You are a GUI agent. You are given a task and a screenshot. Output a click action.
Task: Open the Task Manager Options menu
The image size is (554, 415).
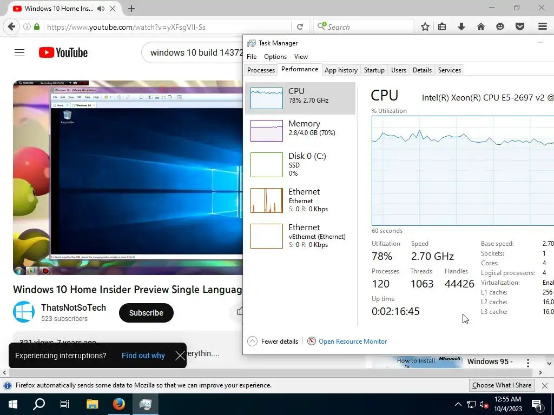(275, 56)
